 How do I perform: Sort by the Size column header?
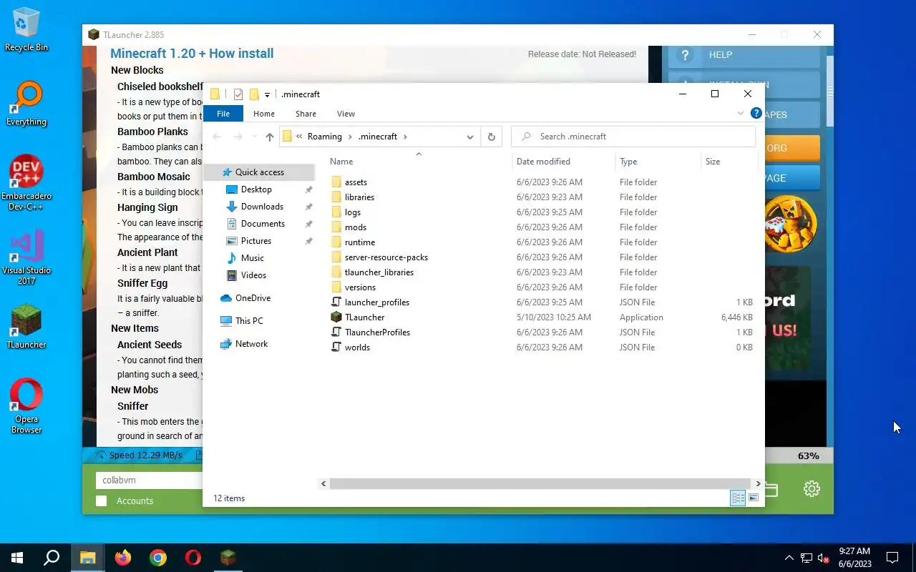(729, 162)
